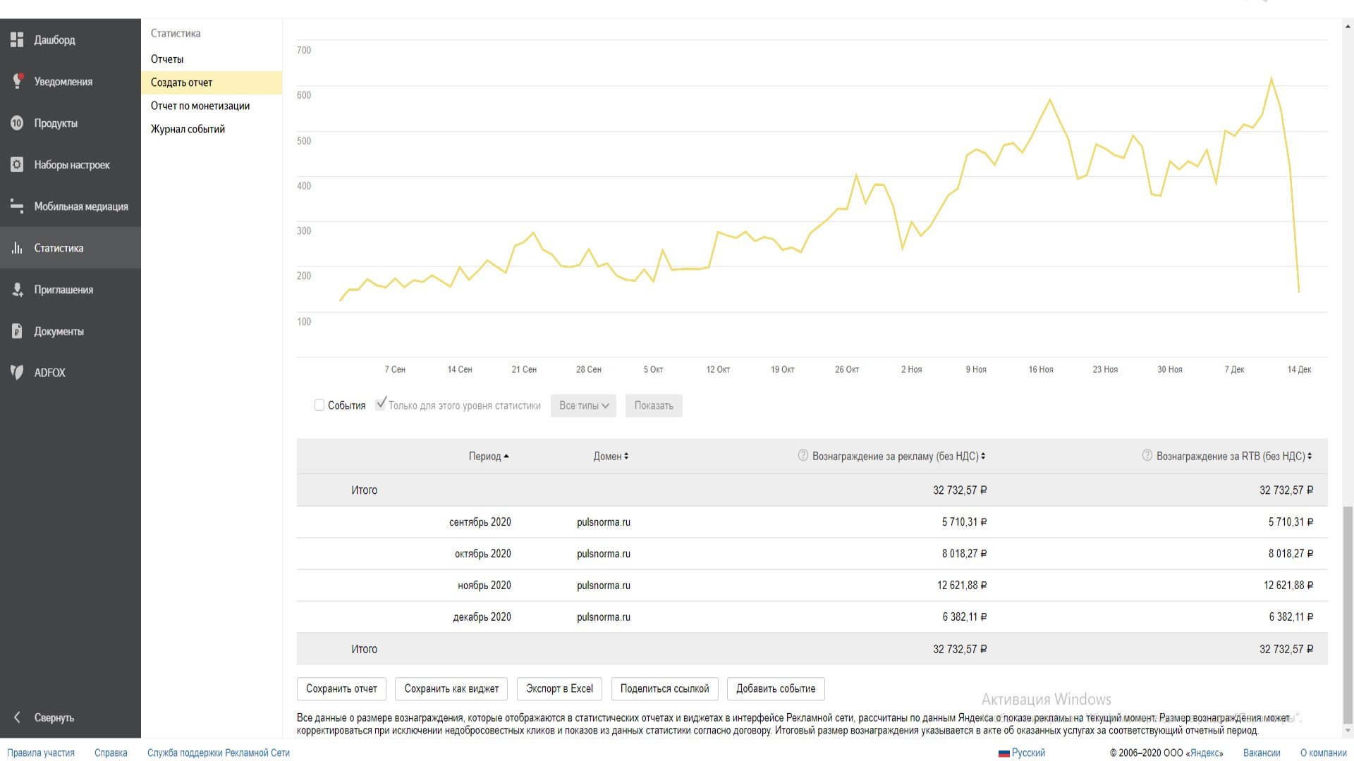Screen dimensions: 1354x761
Task: Select 'Журнал событий' in statistics menu
Action: (188, 129)
